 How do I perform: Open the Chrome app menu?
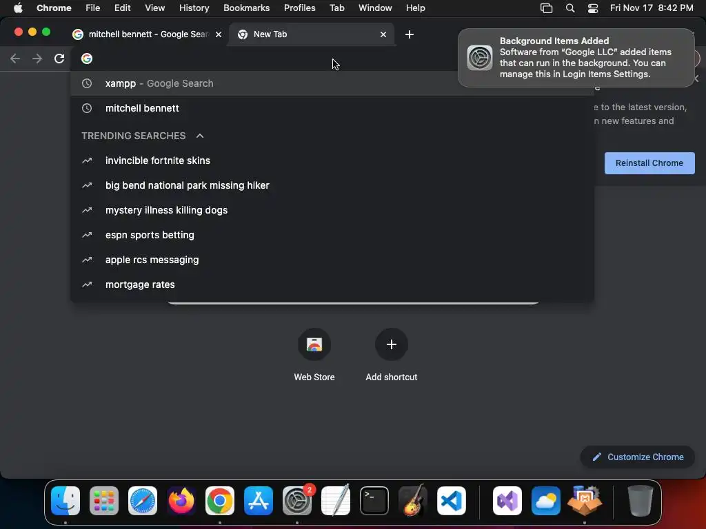click(x=54, y=8)
